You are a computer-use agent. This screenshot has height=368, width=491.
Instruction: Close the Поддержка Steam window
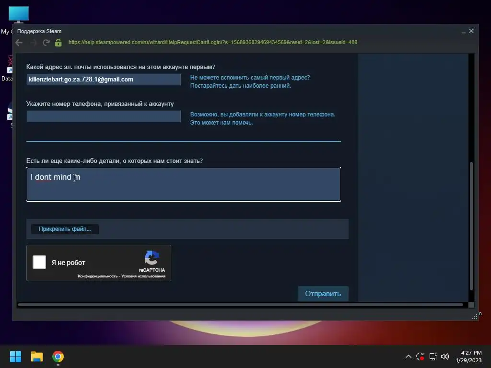(471, 31)
